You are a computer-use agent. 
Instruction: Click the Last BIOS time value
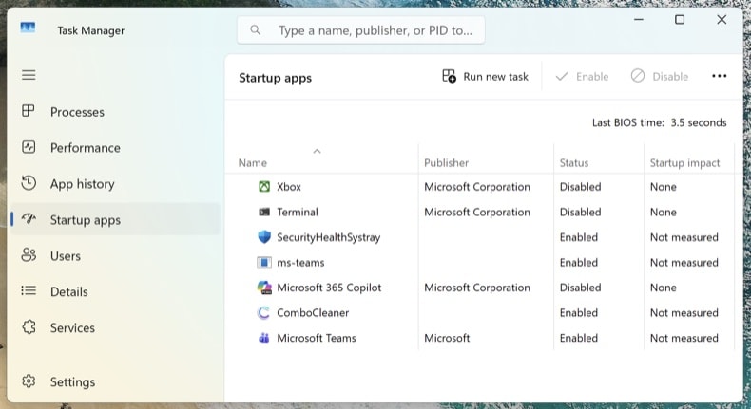pos(699,122)
